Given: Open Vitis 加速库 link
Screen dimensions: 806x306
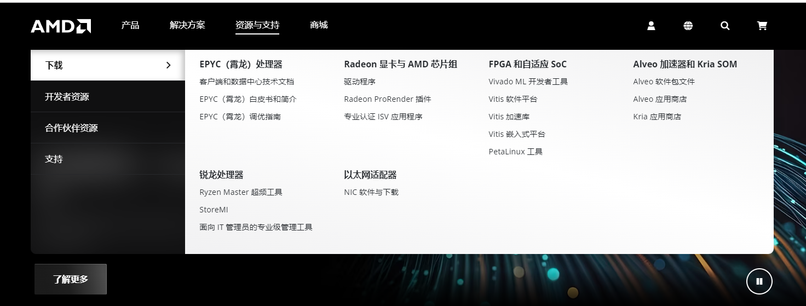Looking at the screenshot, I should pos(509,117).
